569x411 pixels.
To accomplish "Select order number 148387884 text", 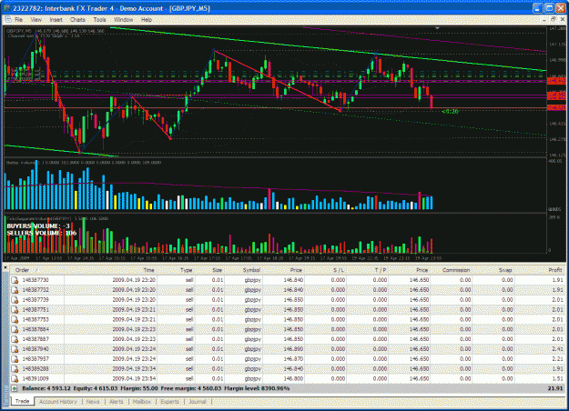I will tap(36, 329).
